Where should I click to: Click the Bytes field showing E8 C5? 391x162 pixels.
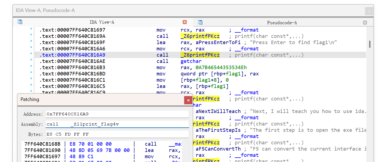[117, 134]
